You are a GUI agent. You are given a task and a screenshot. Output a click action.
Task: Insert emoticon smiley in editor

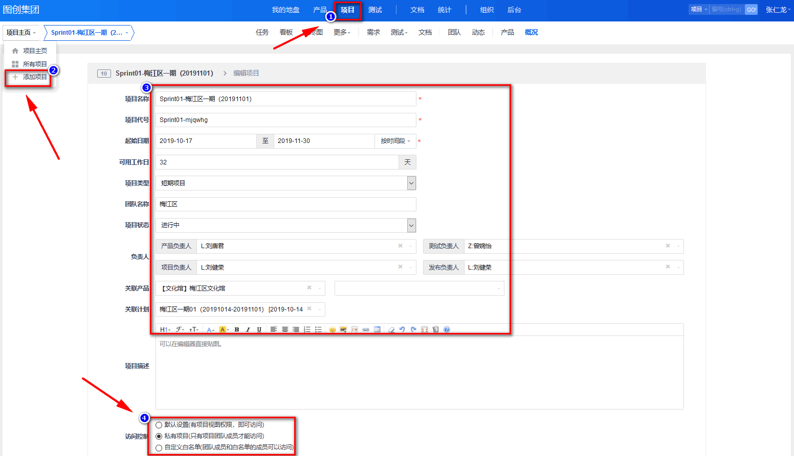[x=333, y=330]
